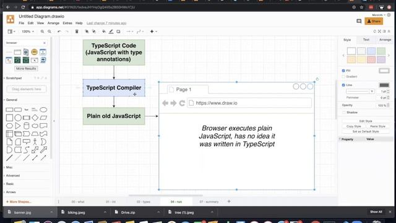Select the actor stick figure shape
This screenshot has width=396, height=223.
pyautogui.click(x=35, y=142)
